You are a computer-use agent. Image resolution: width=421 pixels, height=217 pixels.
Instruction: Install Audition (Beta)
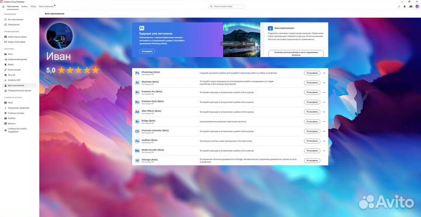click(312, 141)
